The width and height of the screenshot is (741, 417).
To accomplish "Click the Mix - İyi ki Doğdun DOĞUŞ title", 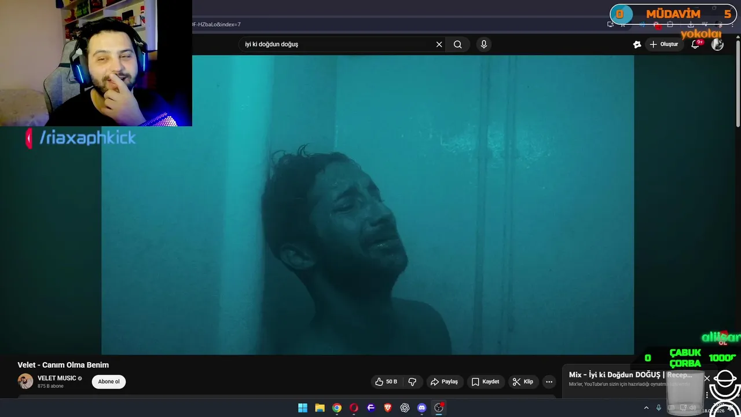I will (x=630, y=375).
